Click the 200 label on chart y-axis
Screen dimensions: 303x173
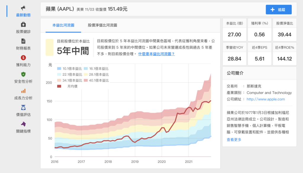[x=49, y=83]
